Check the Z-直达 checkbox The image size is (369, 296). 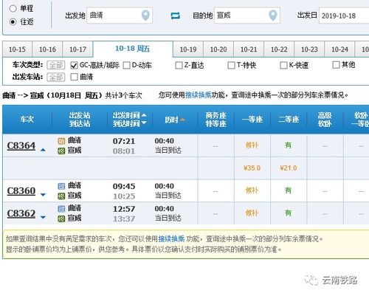(179, 66)
